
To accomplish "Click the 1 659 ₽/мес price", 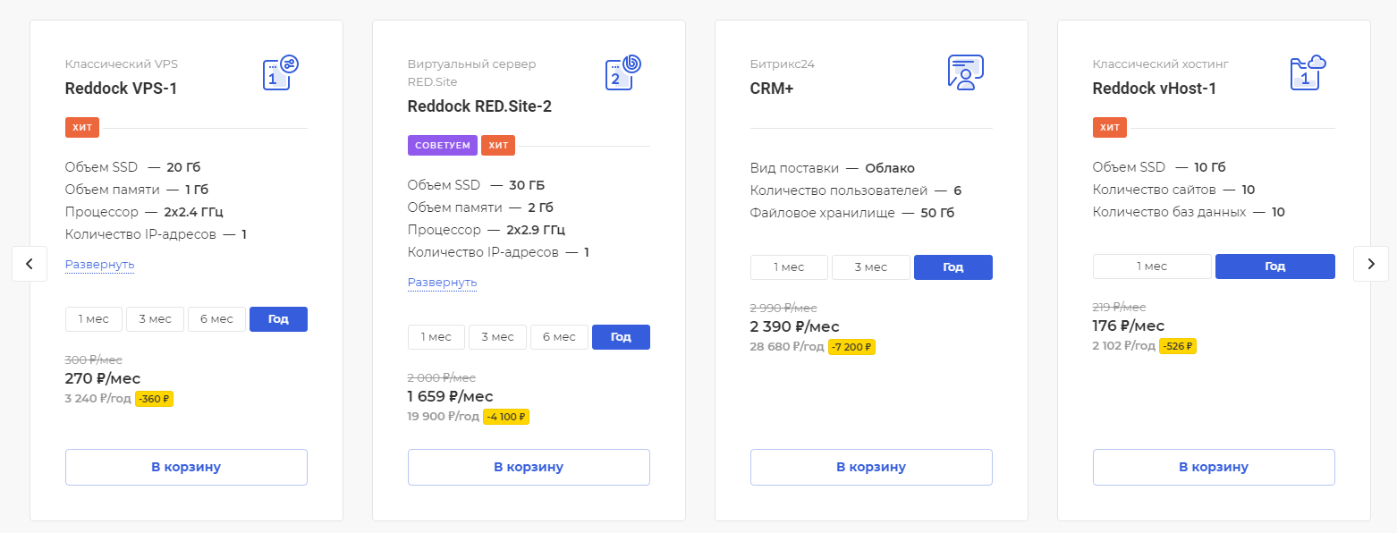I will point(451,396).
